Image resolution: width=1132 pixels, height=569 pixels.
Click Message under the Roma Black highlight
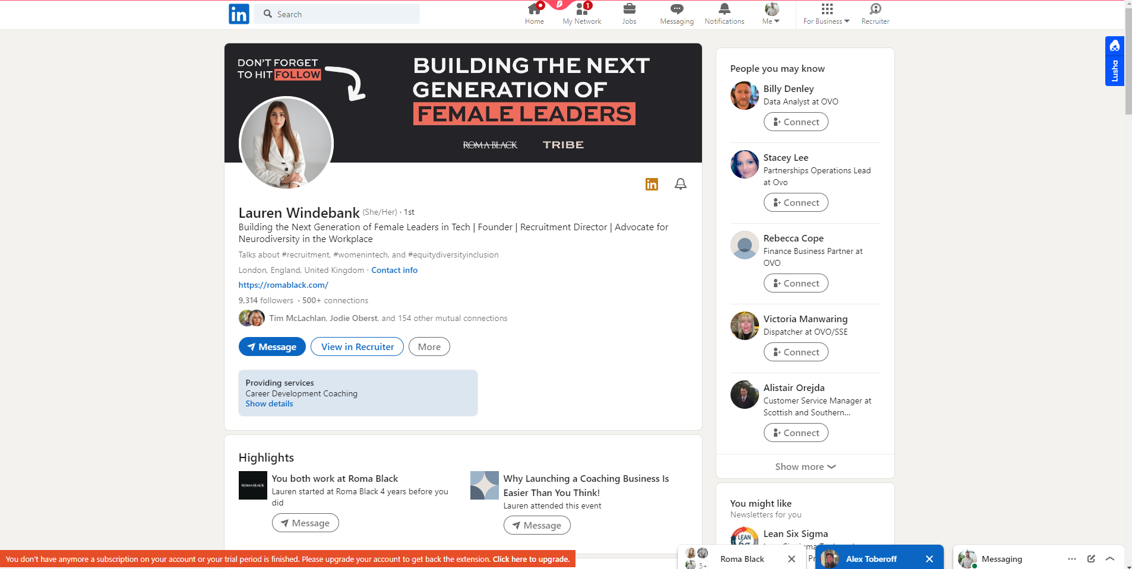pyautogui.click(x=305, y=523)
